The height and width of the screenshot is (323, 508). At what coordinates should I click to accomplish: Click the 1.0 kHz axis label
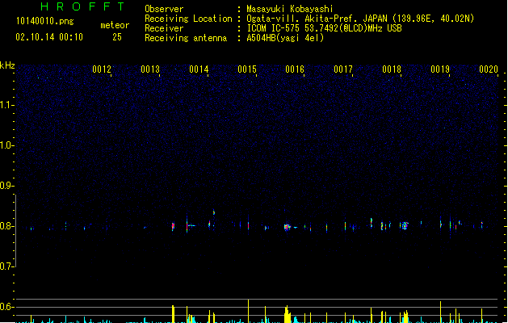pyautogui.click(x=6, y=145)
